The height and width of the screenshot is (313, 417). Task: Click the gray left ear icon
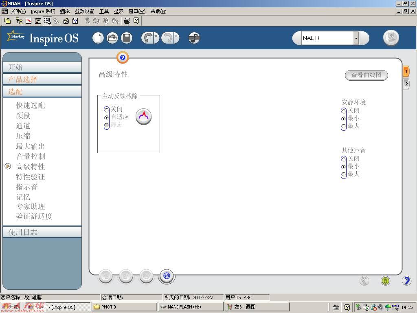tap(364, 280)
